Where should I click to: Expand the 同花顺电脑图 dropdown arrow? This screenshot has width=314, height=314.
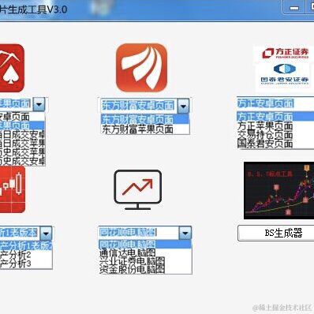[185, 233]
